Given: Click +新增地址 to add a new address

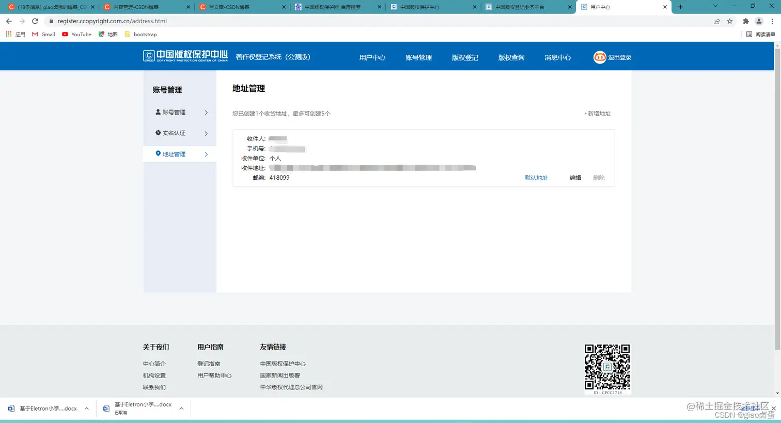Looking at the screenshot, I should point(597,113).
